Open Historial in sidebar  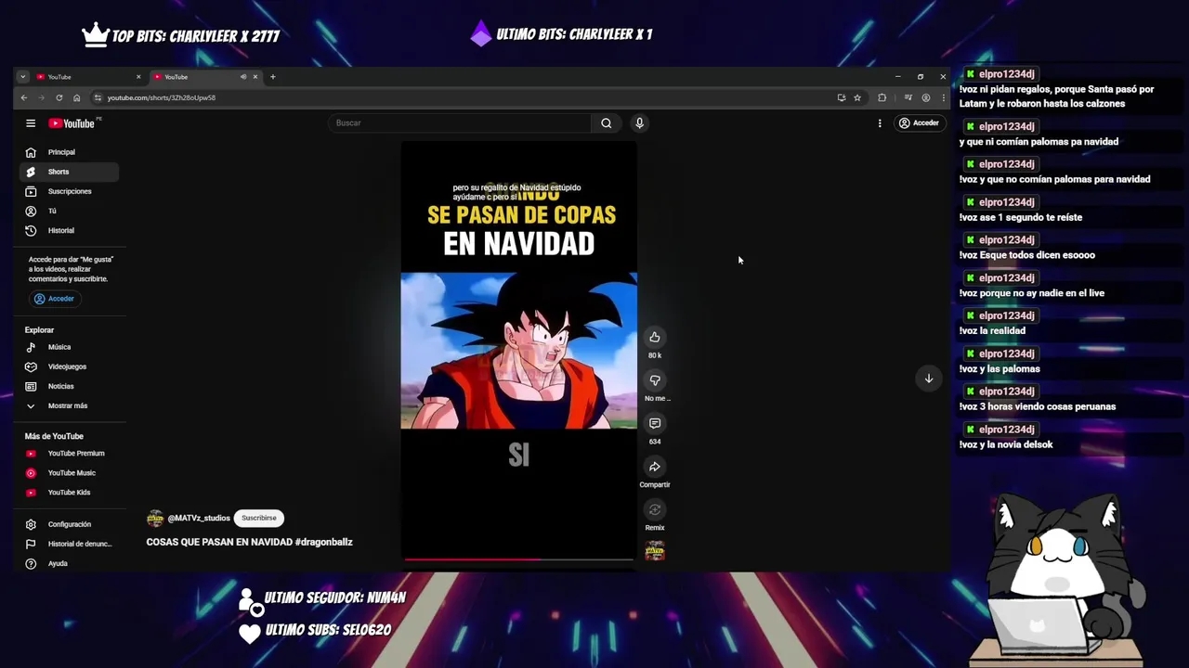(x=69, y=230)
